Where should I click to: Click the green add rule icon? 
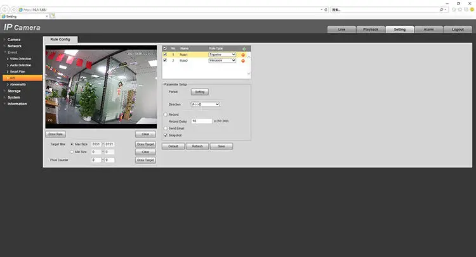244,48
